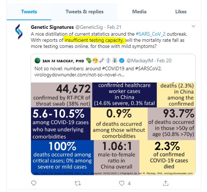Click the blue verified badge
The image size is (207, 192).
pos(122,61)
